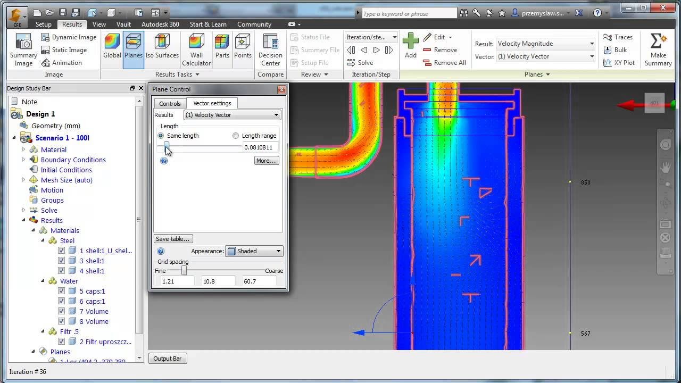Select the Length range radio button
681x383 pixels.
pyautogui.click(x=236, y=136)
